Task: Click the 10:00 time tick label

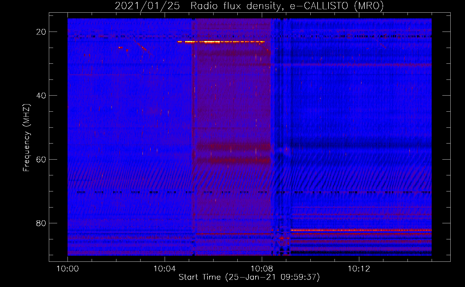Action: point(68,269)
